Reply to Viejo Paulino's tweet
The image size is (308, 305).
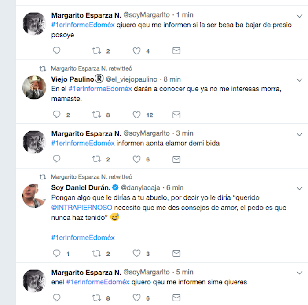coord(56,115)
